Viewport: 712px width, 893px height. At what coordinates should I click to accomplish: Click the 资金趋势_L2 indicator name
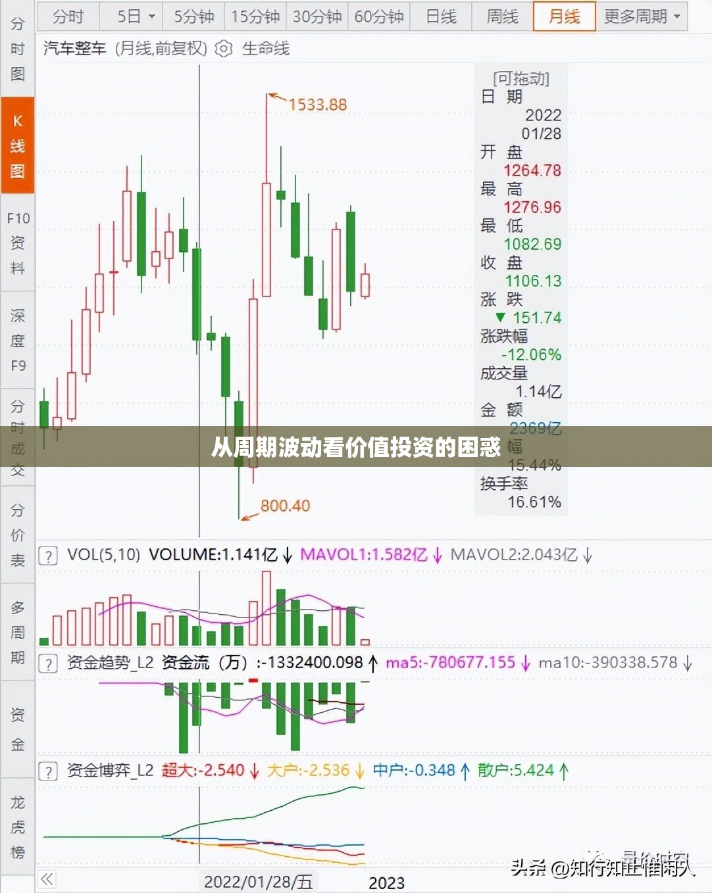(111, 663)
